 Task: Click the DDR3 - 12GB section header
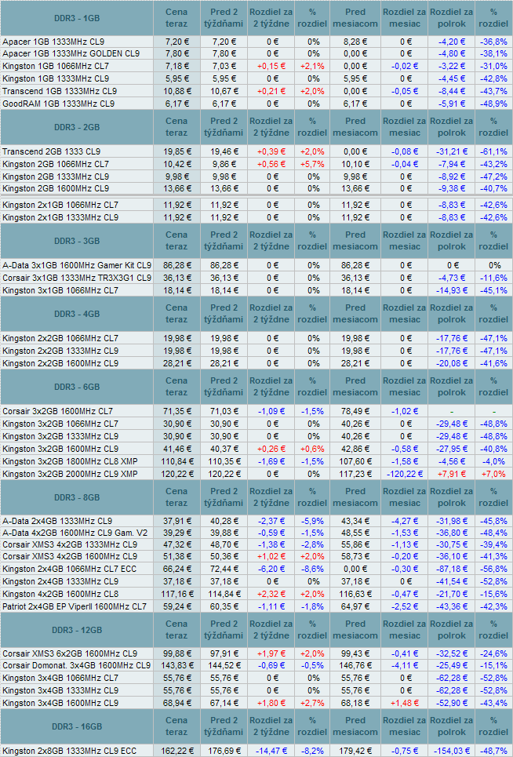pyautogui.click(x=77, y=630)
